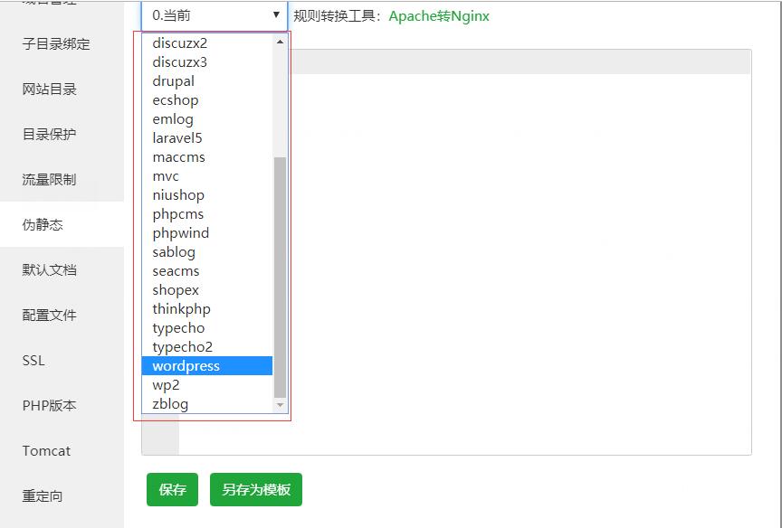
Task: Click the scroll down arrow in dropdown list
Action: [280, 405]
